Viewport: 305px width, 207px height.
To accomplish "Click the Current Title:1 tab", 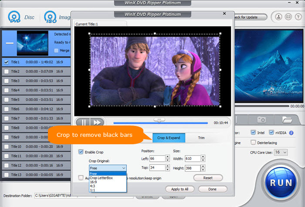I will 101,24.
